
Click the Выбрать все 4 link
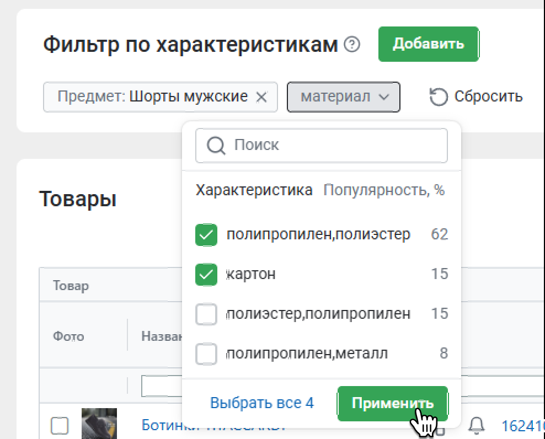[x=261, y=403]
